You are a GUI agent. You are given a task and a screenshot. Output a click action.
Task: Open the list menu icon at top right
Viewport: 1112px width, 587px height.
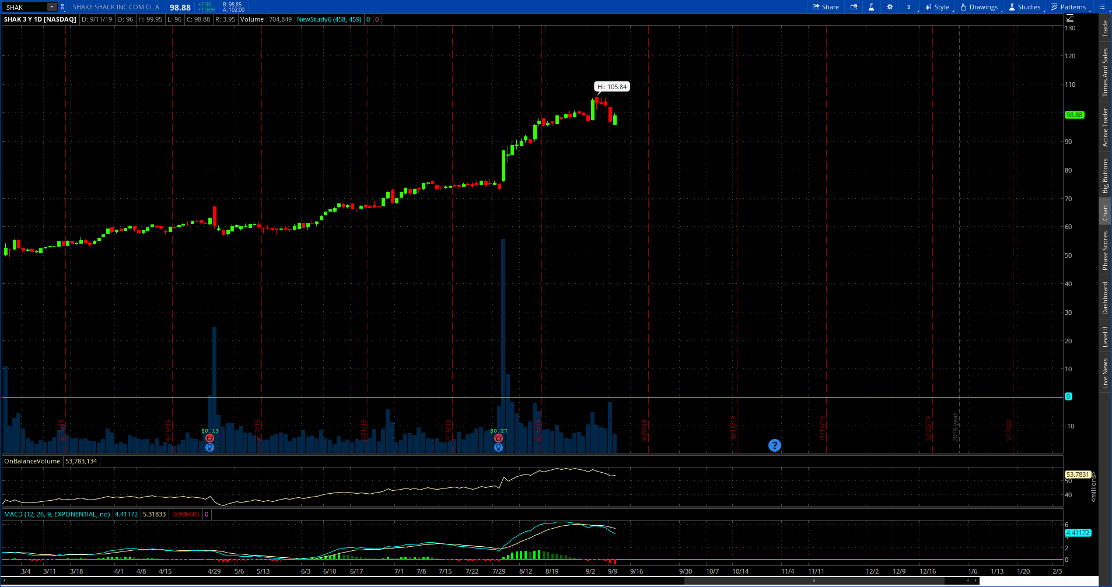(1102, 7)
